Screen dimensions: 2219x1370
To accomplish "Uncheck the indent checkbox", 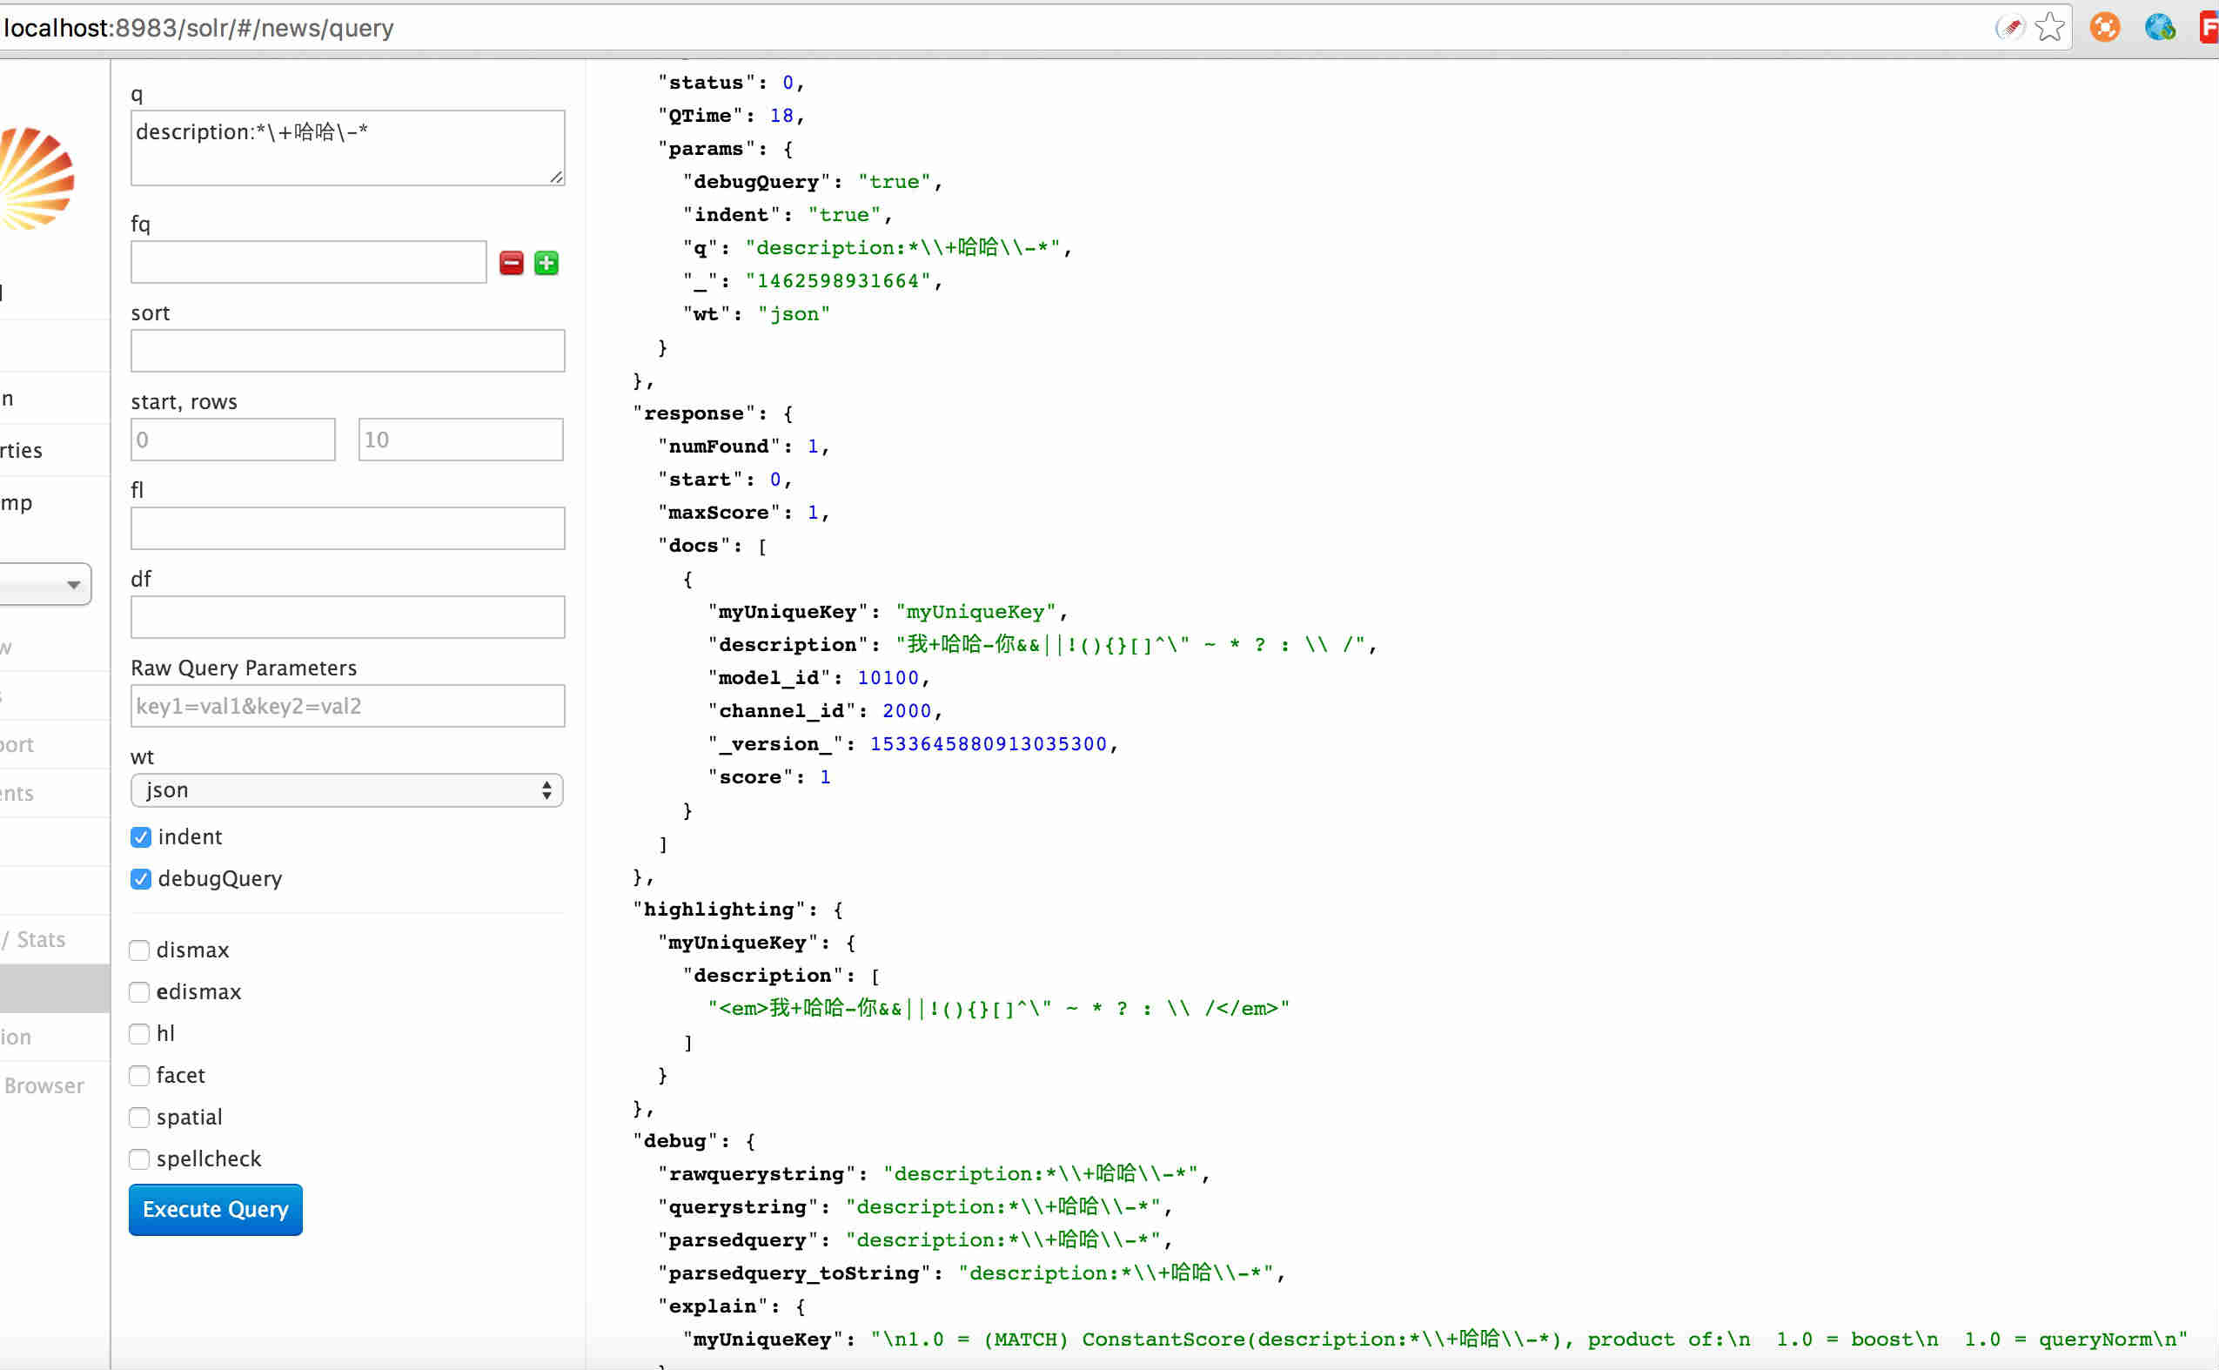I will pos(140,836).
